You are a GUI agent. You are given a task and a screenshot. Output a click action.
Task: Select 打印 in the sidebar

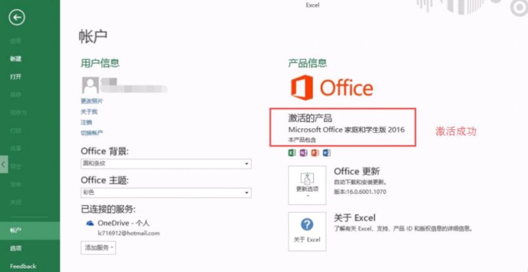click(x=16, y=131)
